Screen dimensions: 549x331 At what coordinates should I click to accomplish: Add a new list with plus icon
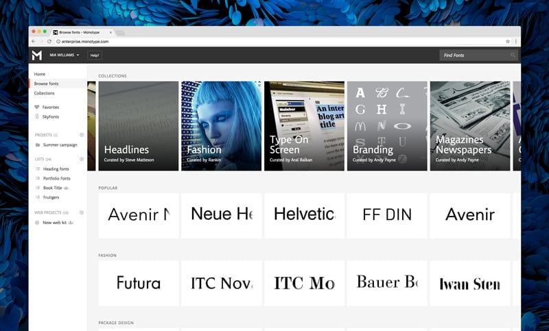coord(82,159)
